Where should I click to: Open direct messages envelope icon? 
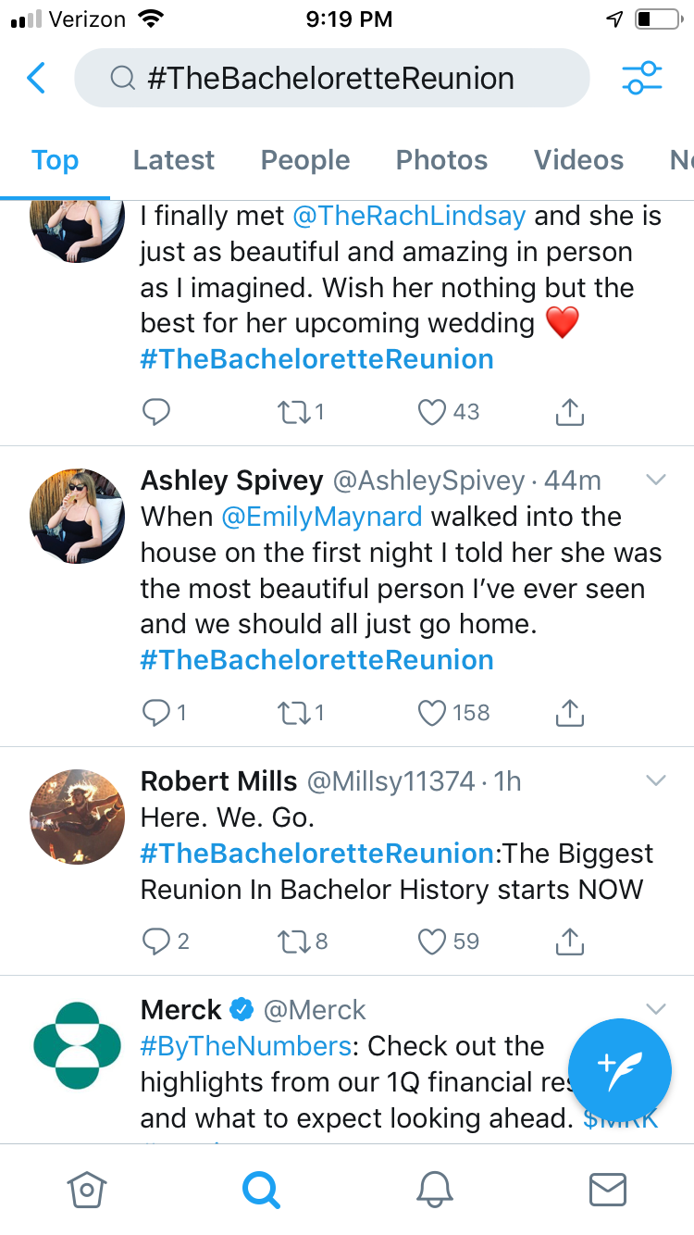click(607, 1189)
